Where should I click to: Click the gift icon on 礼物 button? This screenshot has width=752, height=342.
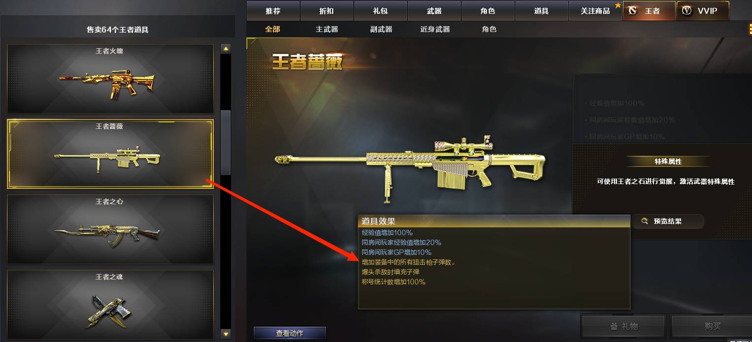pyautogui.click(x=614, y=326)
